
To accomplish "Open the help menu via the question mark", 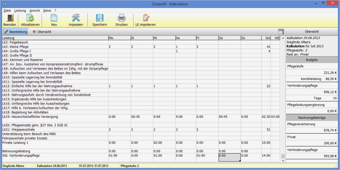I will click(55, 10).
